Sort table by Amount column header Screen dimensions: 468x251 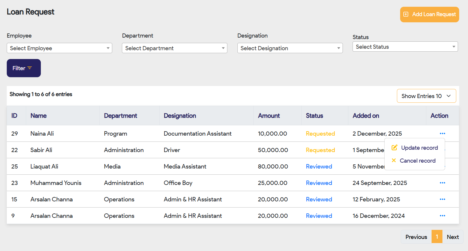(269, 116)
